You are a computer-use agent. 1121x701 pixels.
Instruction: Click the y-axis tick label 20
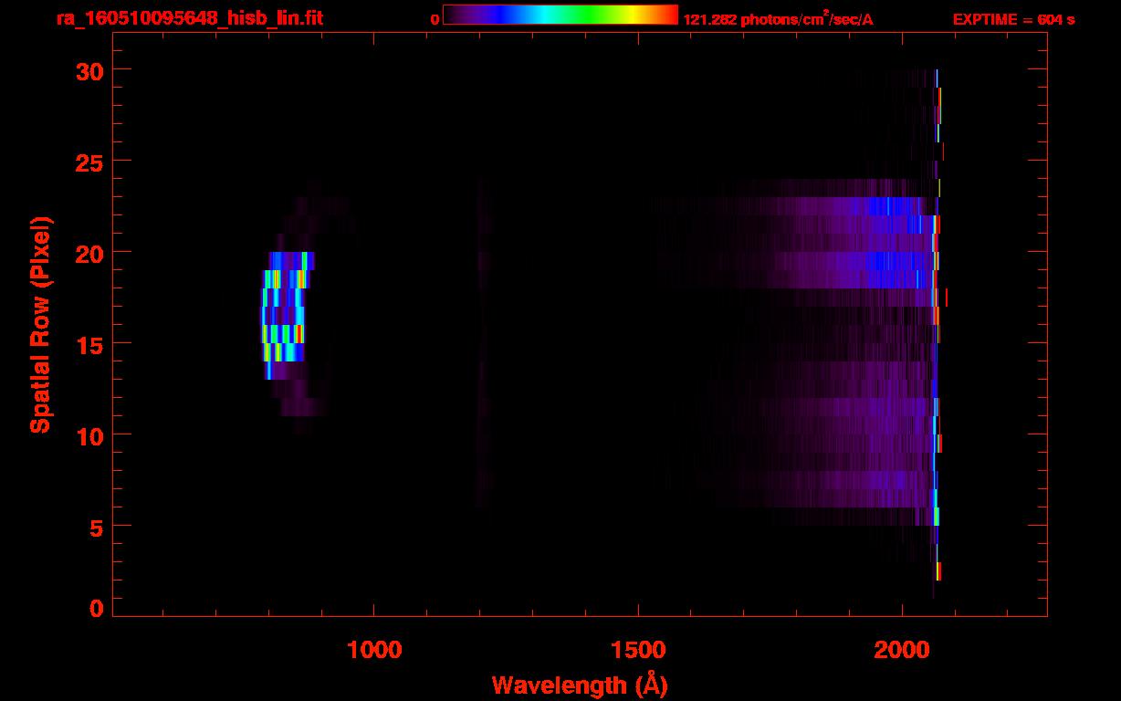pyautogui.click(x=88, y=253)
